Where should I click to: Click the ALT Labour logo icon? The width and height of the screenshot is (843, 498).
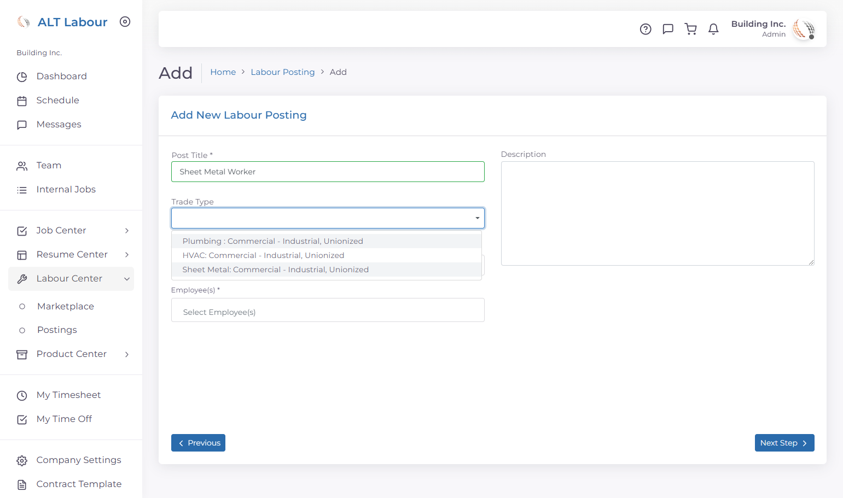[24, 22]
